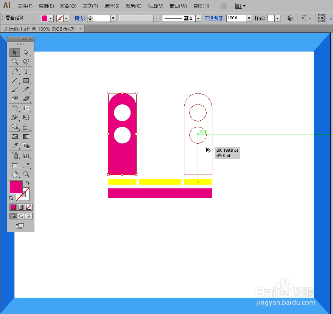Image resolution: width=333 pixels, height=314 pixels.
Task: Enable Draw Inside mode
Action: (28, 216)
